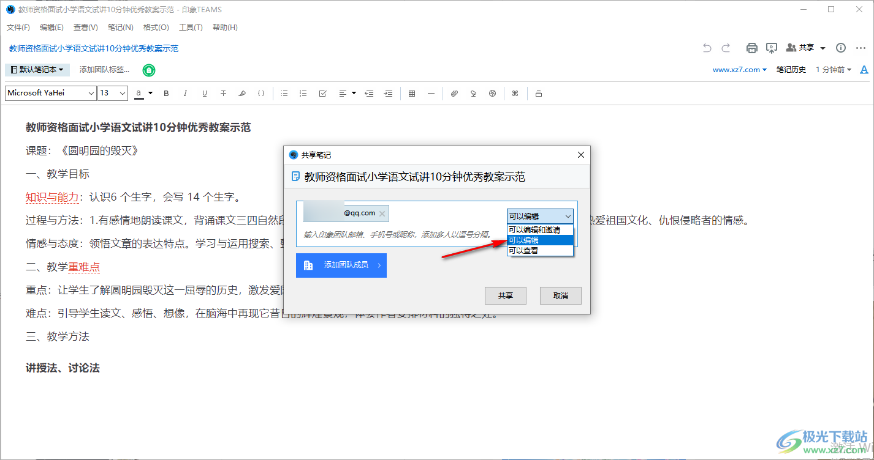The height and width of the screenshot is (460, 874).
Task: Click 添加团队标签 field
Action: click(x=105, y=70)
